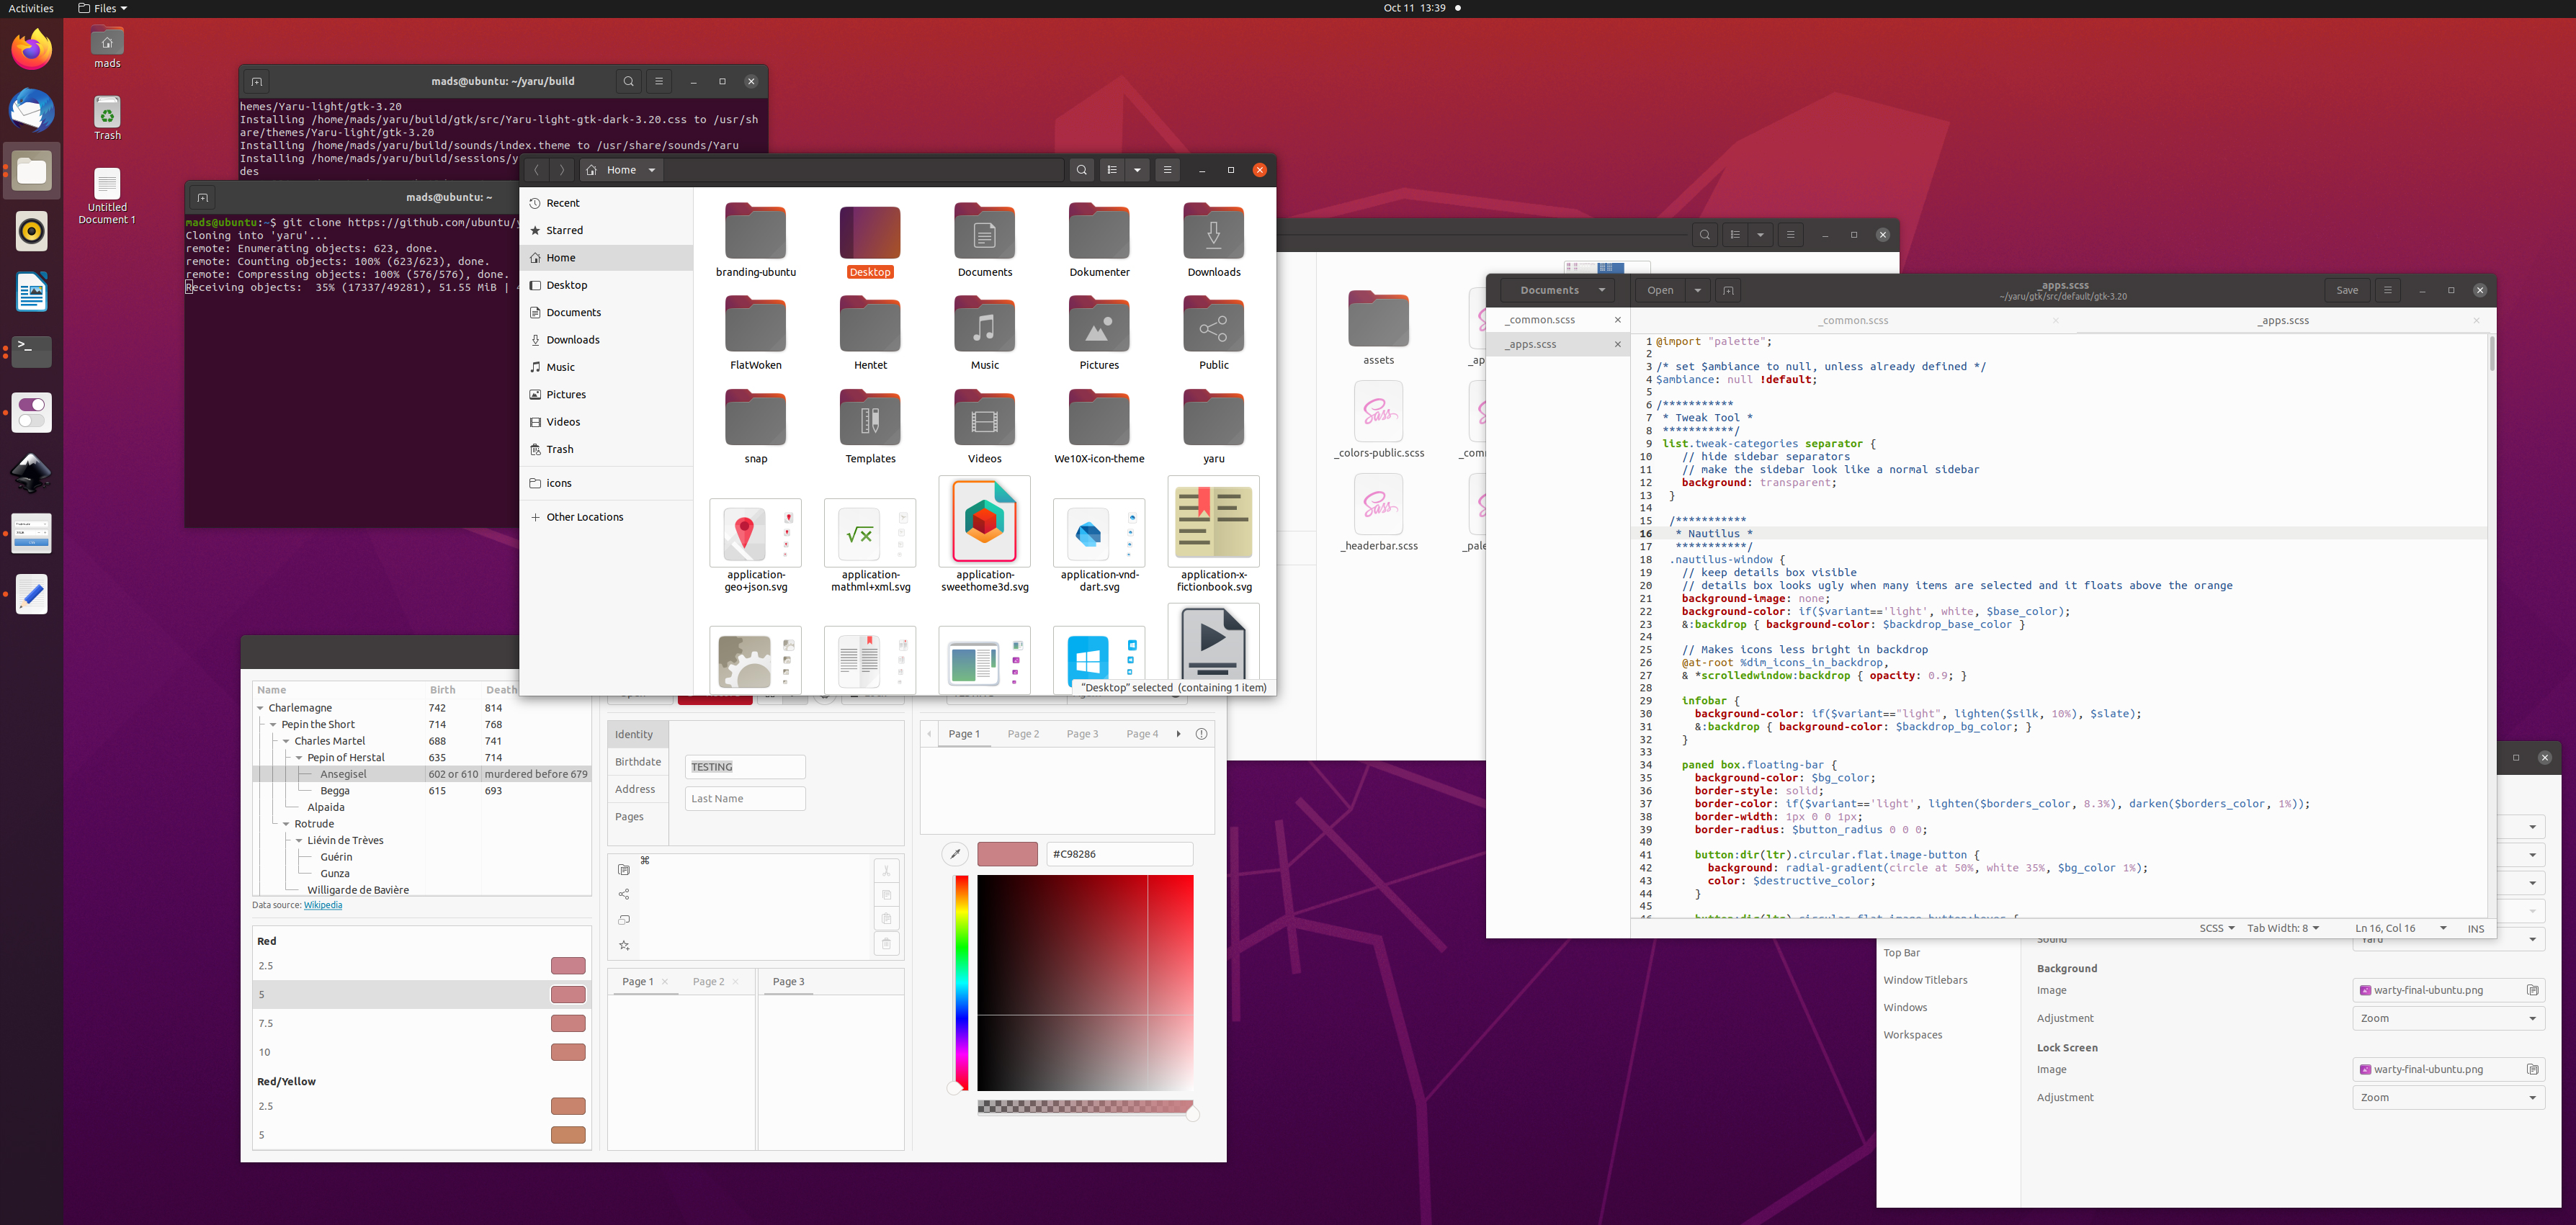Open the Home path bar dropdown arrow
The width and height of the screenshot is (2576, 1225).
click(x=652, y=170)
